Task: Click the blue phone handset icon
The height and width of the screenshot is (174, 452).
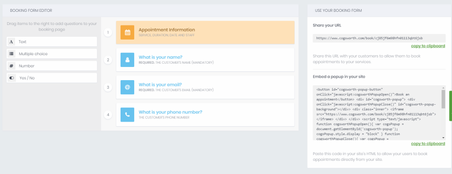Action: [127, 115]
